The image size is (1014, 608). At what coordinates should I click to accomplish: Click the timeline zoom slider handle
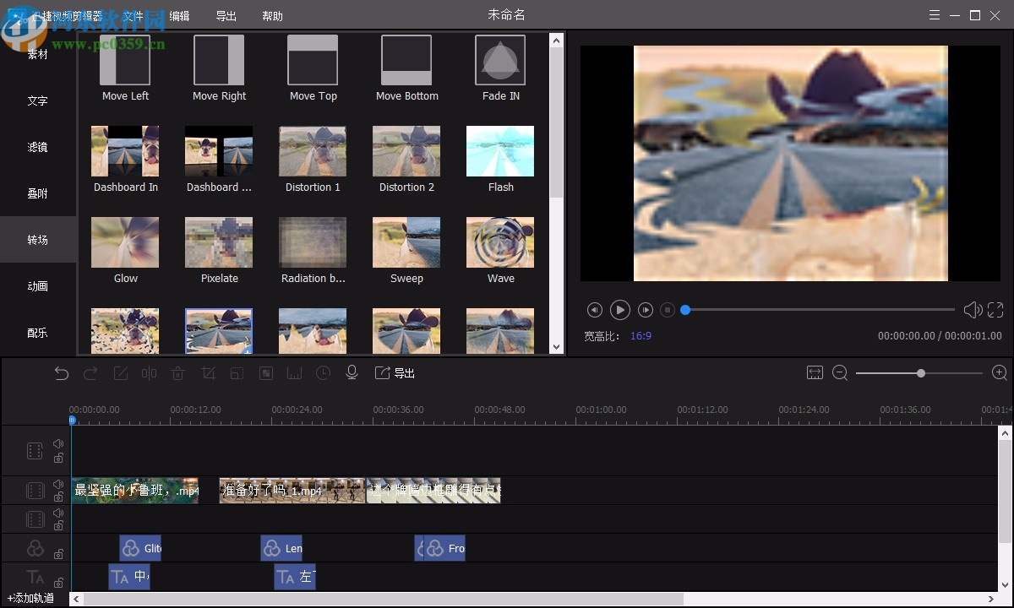[921, 373]
